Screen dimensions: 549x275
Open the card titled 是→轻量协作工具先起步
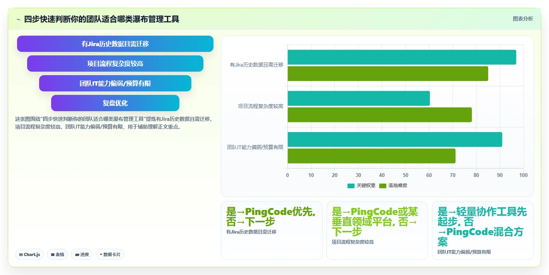483,230
